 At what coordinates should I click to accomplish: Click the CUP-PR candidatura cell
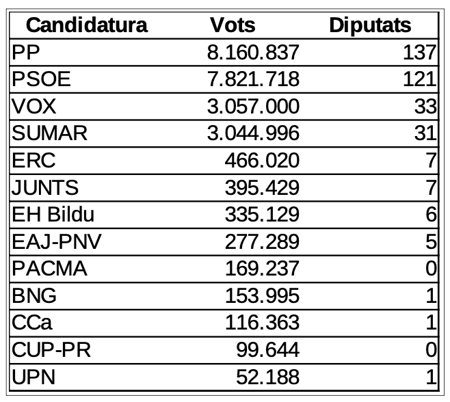point(51,351)
